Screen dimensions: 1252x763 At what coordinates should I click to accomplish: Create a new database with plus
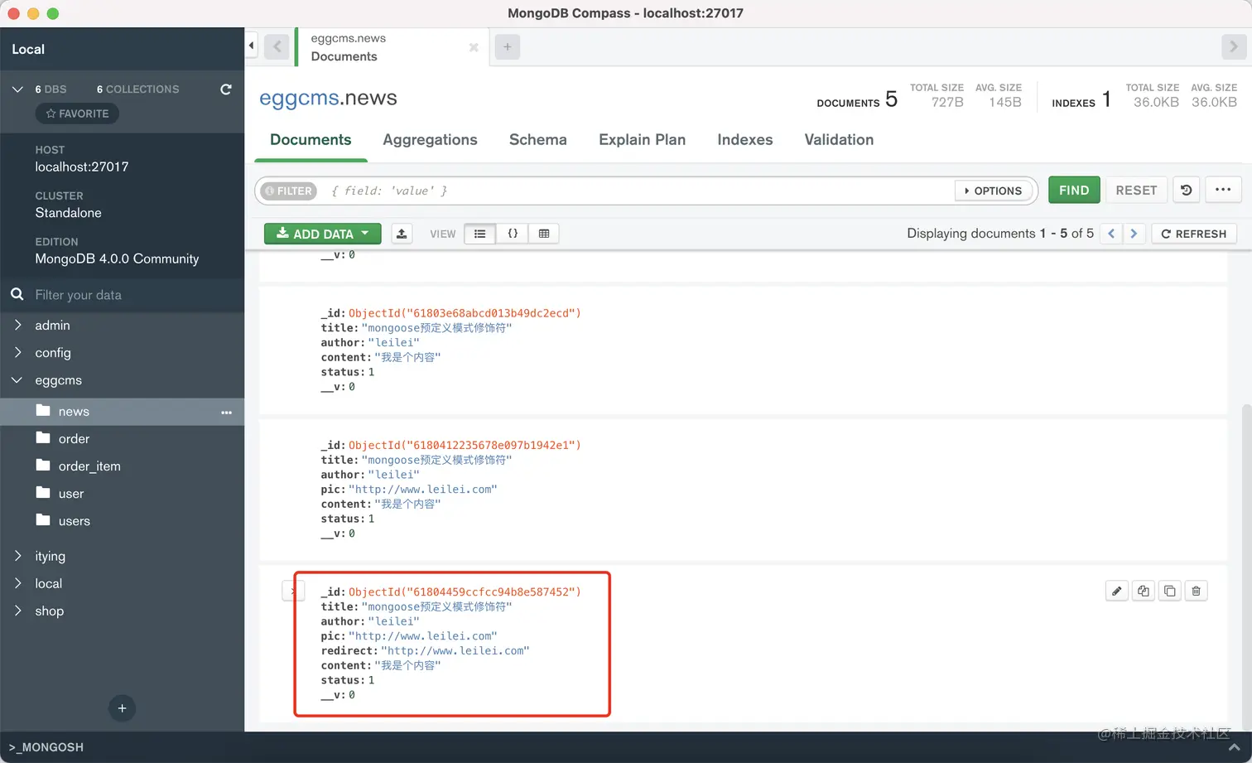click(122, 708)
